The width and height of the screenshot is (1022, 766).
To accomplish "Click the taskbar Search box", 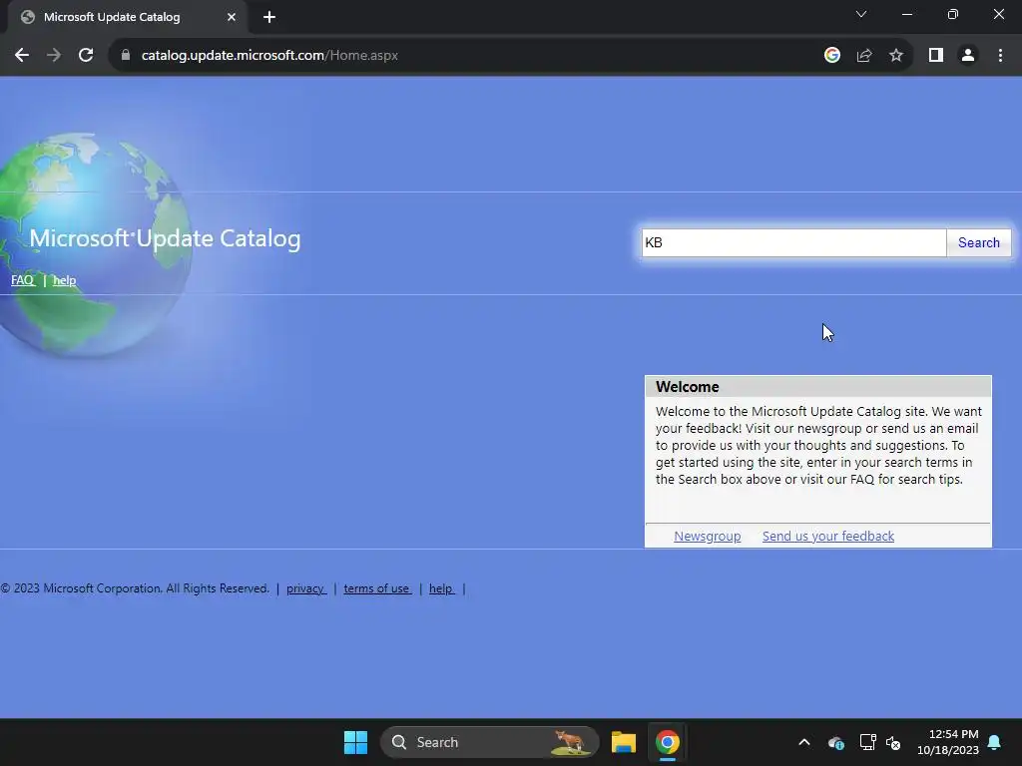I will (x=489, y=742).
